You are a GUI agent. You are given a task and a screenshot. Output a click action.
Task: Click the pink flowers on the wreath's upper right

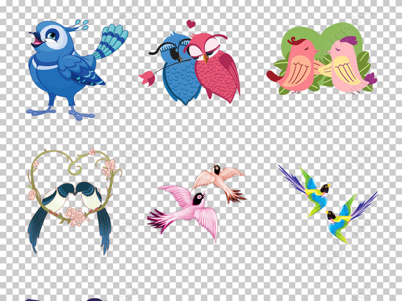click(110, 166)
